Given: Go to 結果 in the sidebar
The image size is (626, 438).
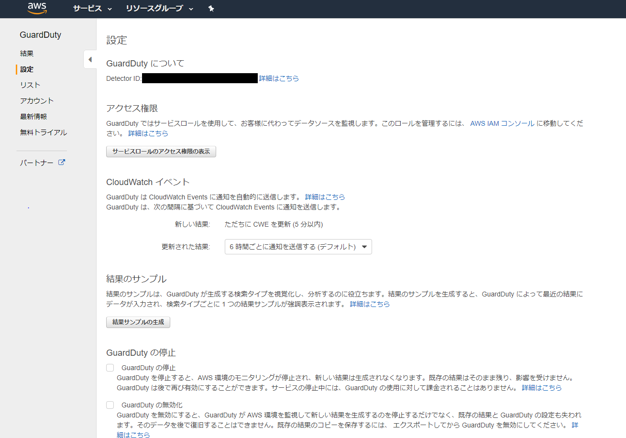Looking at the screenshot, I should [27, 54].
